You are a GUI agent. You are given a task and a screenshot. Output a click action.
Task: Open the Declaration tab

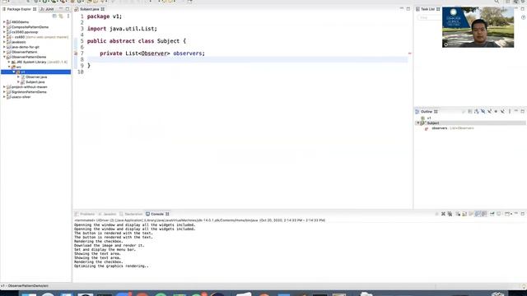(131, 214)
